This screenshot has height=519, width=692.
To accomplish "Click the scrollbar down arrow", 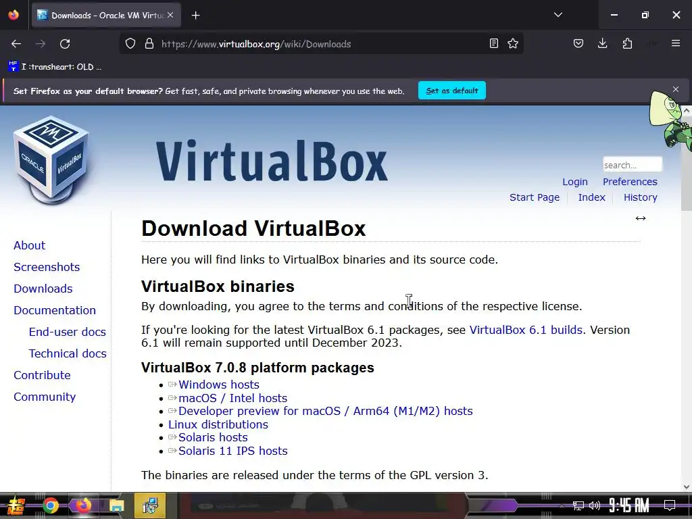I will point(687,487).
